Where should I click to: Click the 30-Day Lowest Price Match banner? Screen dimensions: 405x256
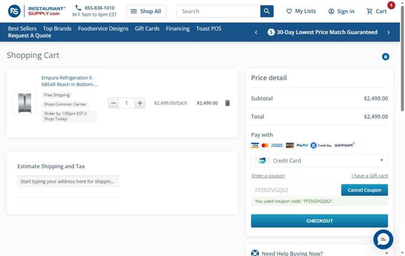(x=322, y=32)
